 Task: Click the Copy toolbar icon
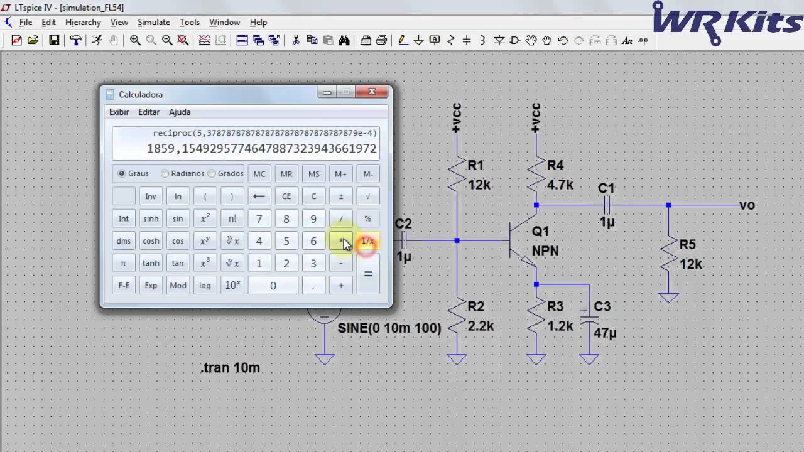(x=312, y=40)
